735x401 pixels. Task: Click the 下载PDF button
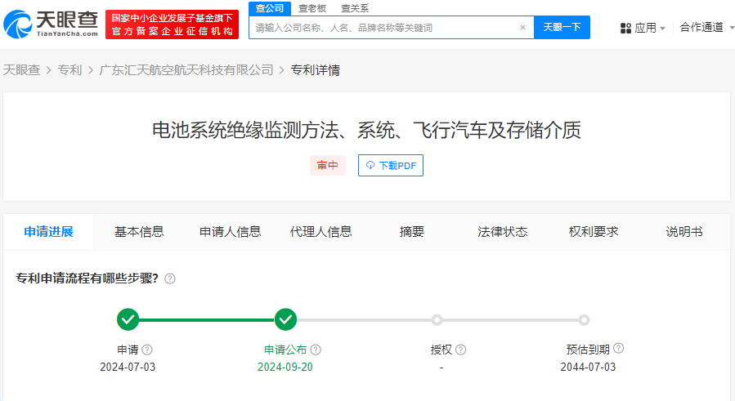[391, 166]
